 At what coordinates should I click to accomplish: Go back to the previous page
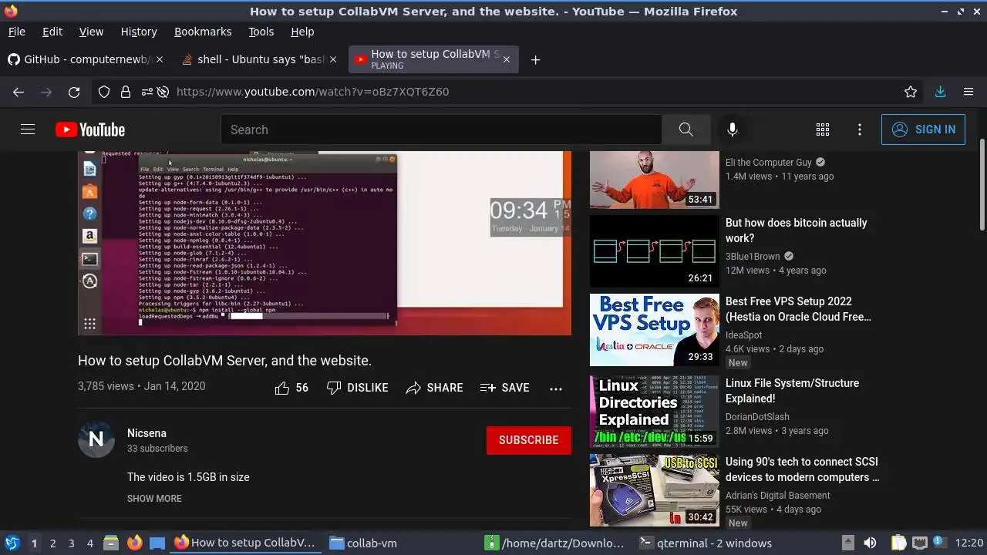tap(19, 92)
